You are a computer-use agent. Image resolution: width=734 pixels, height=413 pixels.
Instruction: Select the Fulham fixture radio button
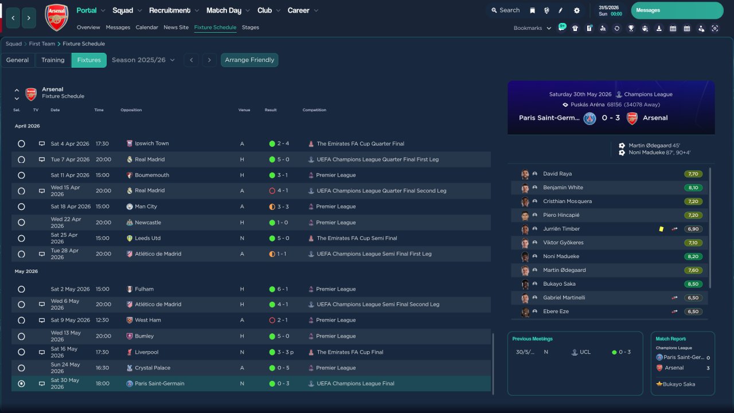21,290
